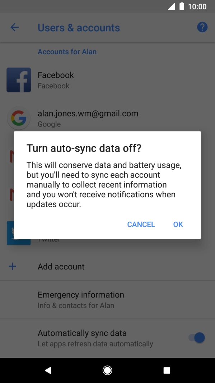The width and height of the screenshot is (215, 383).
Task: Tap the Automatically sync data label
Action: (x=82, y=333)
